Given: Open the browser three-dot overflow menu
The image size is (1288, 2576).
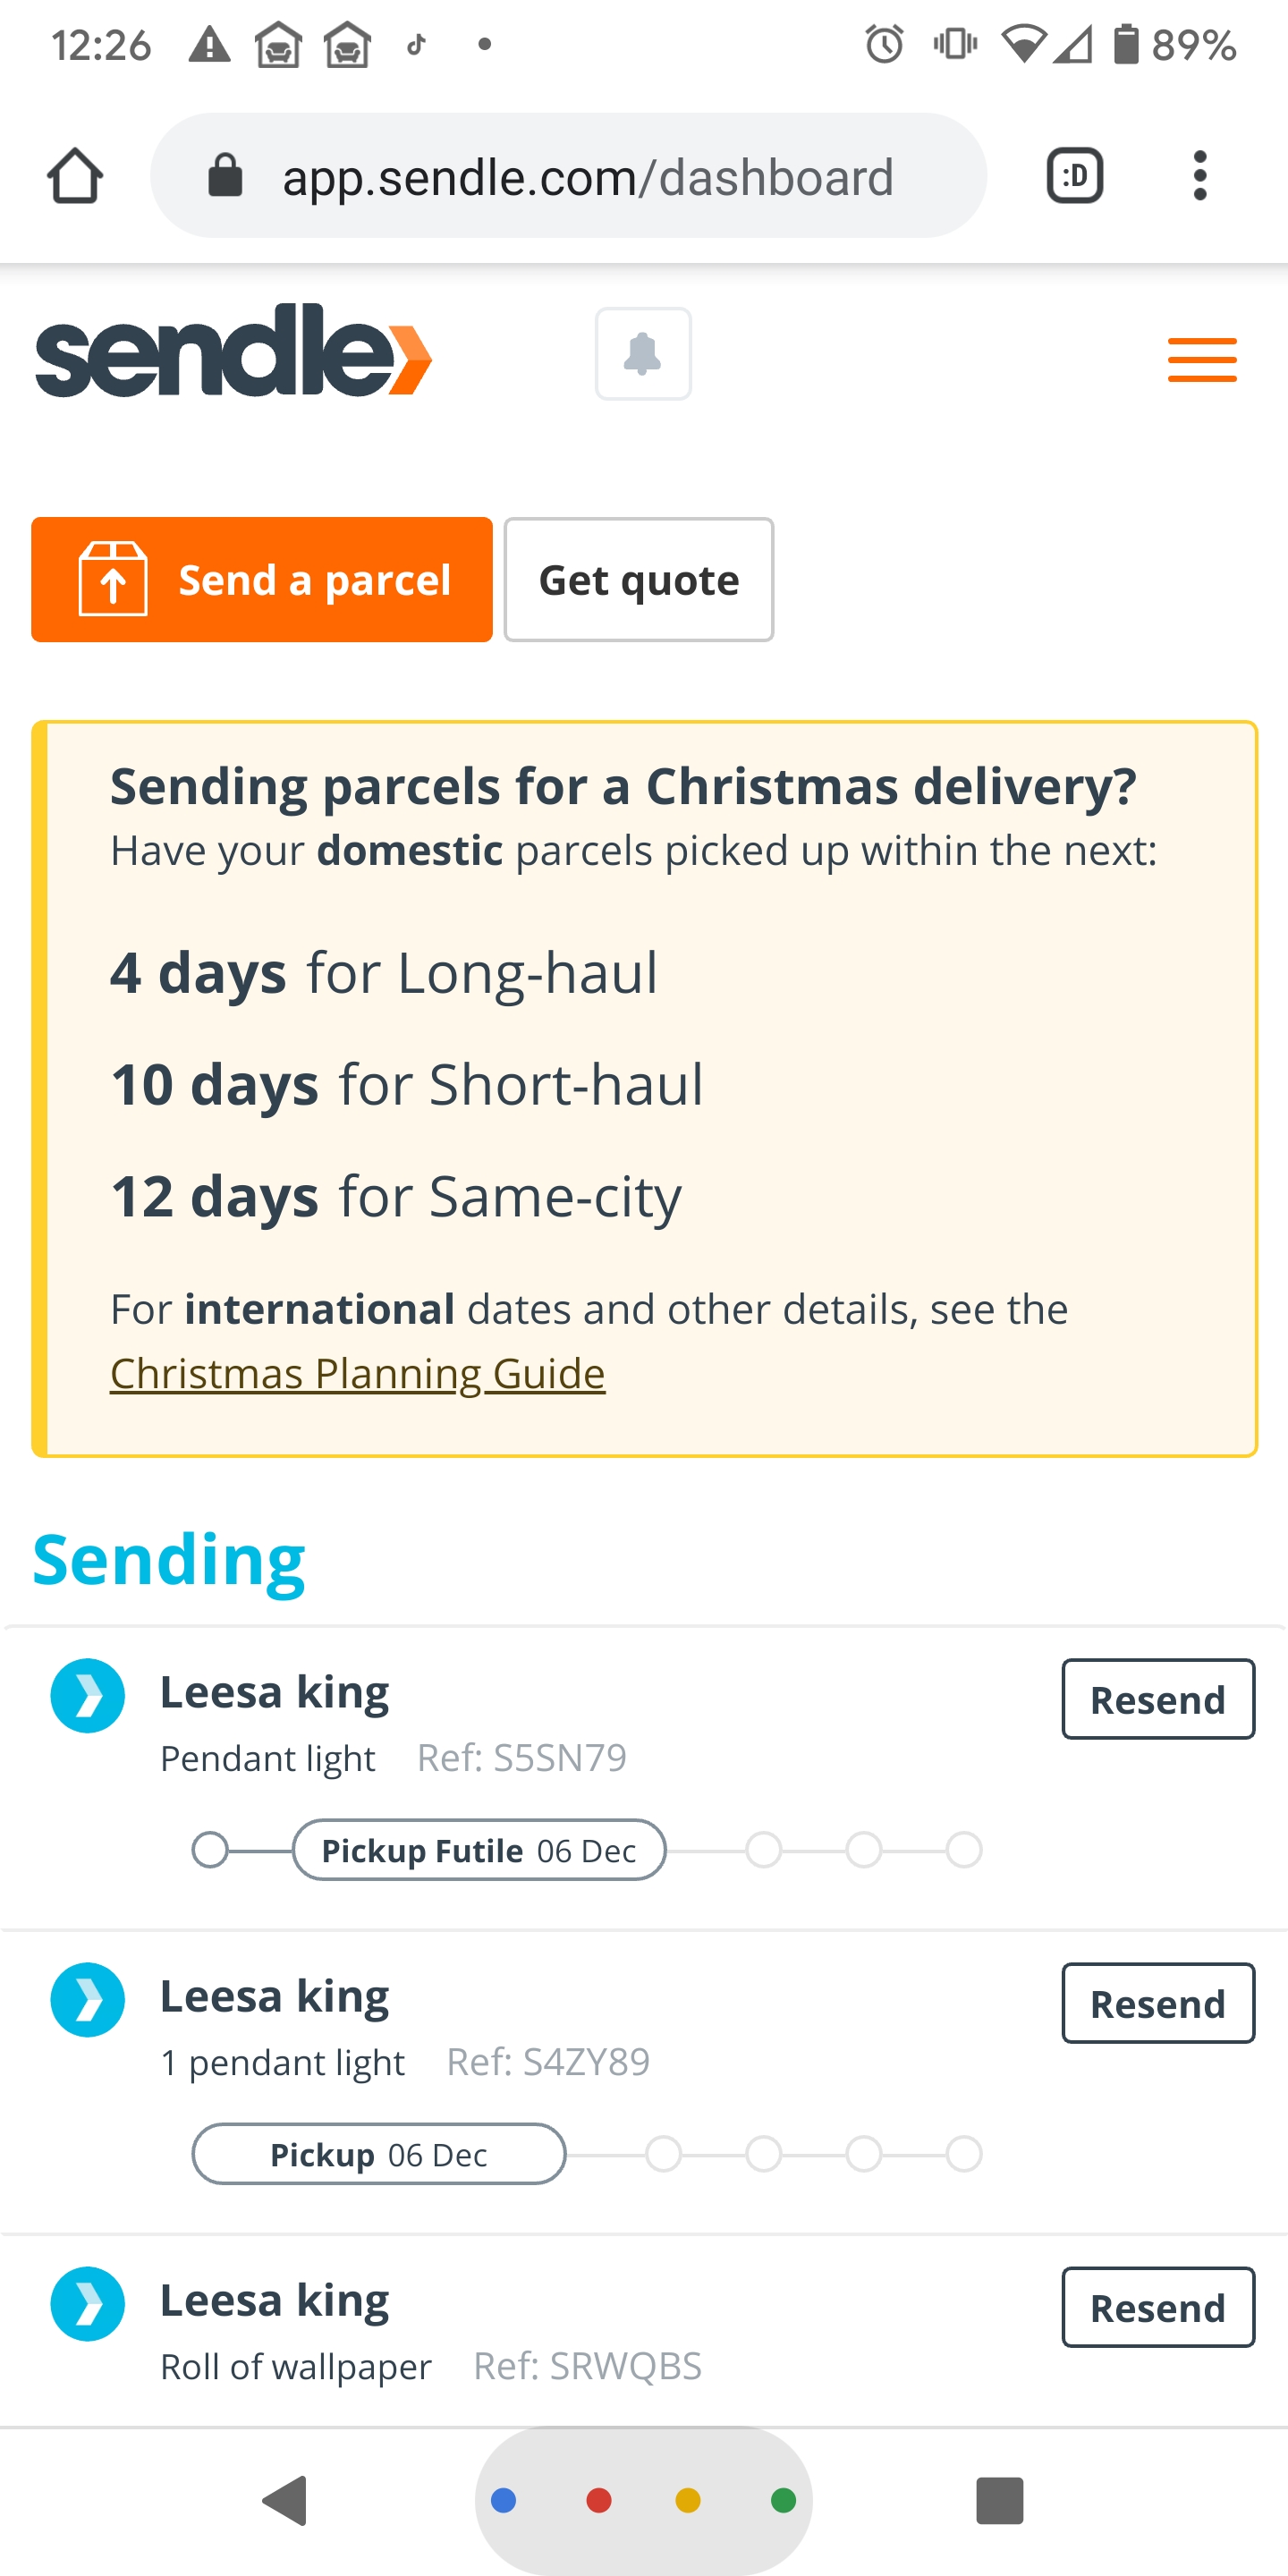Looking at the screenshot, I should tap(1199, 176).
